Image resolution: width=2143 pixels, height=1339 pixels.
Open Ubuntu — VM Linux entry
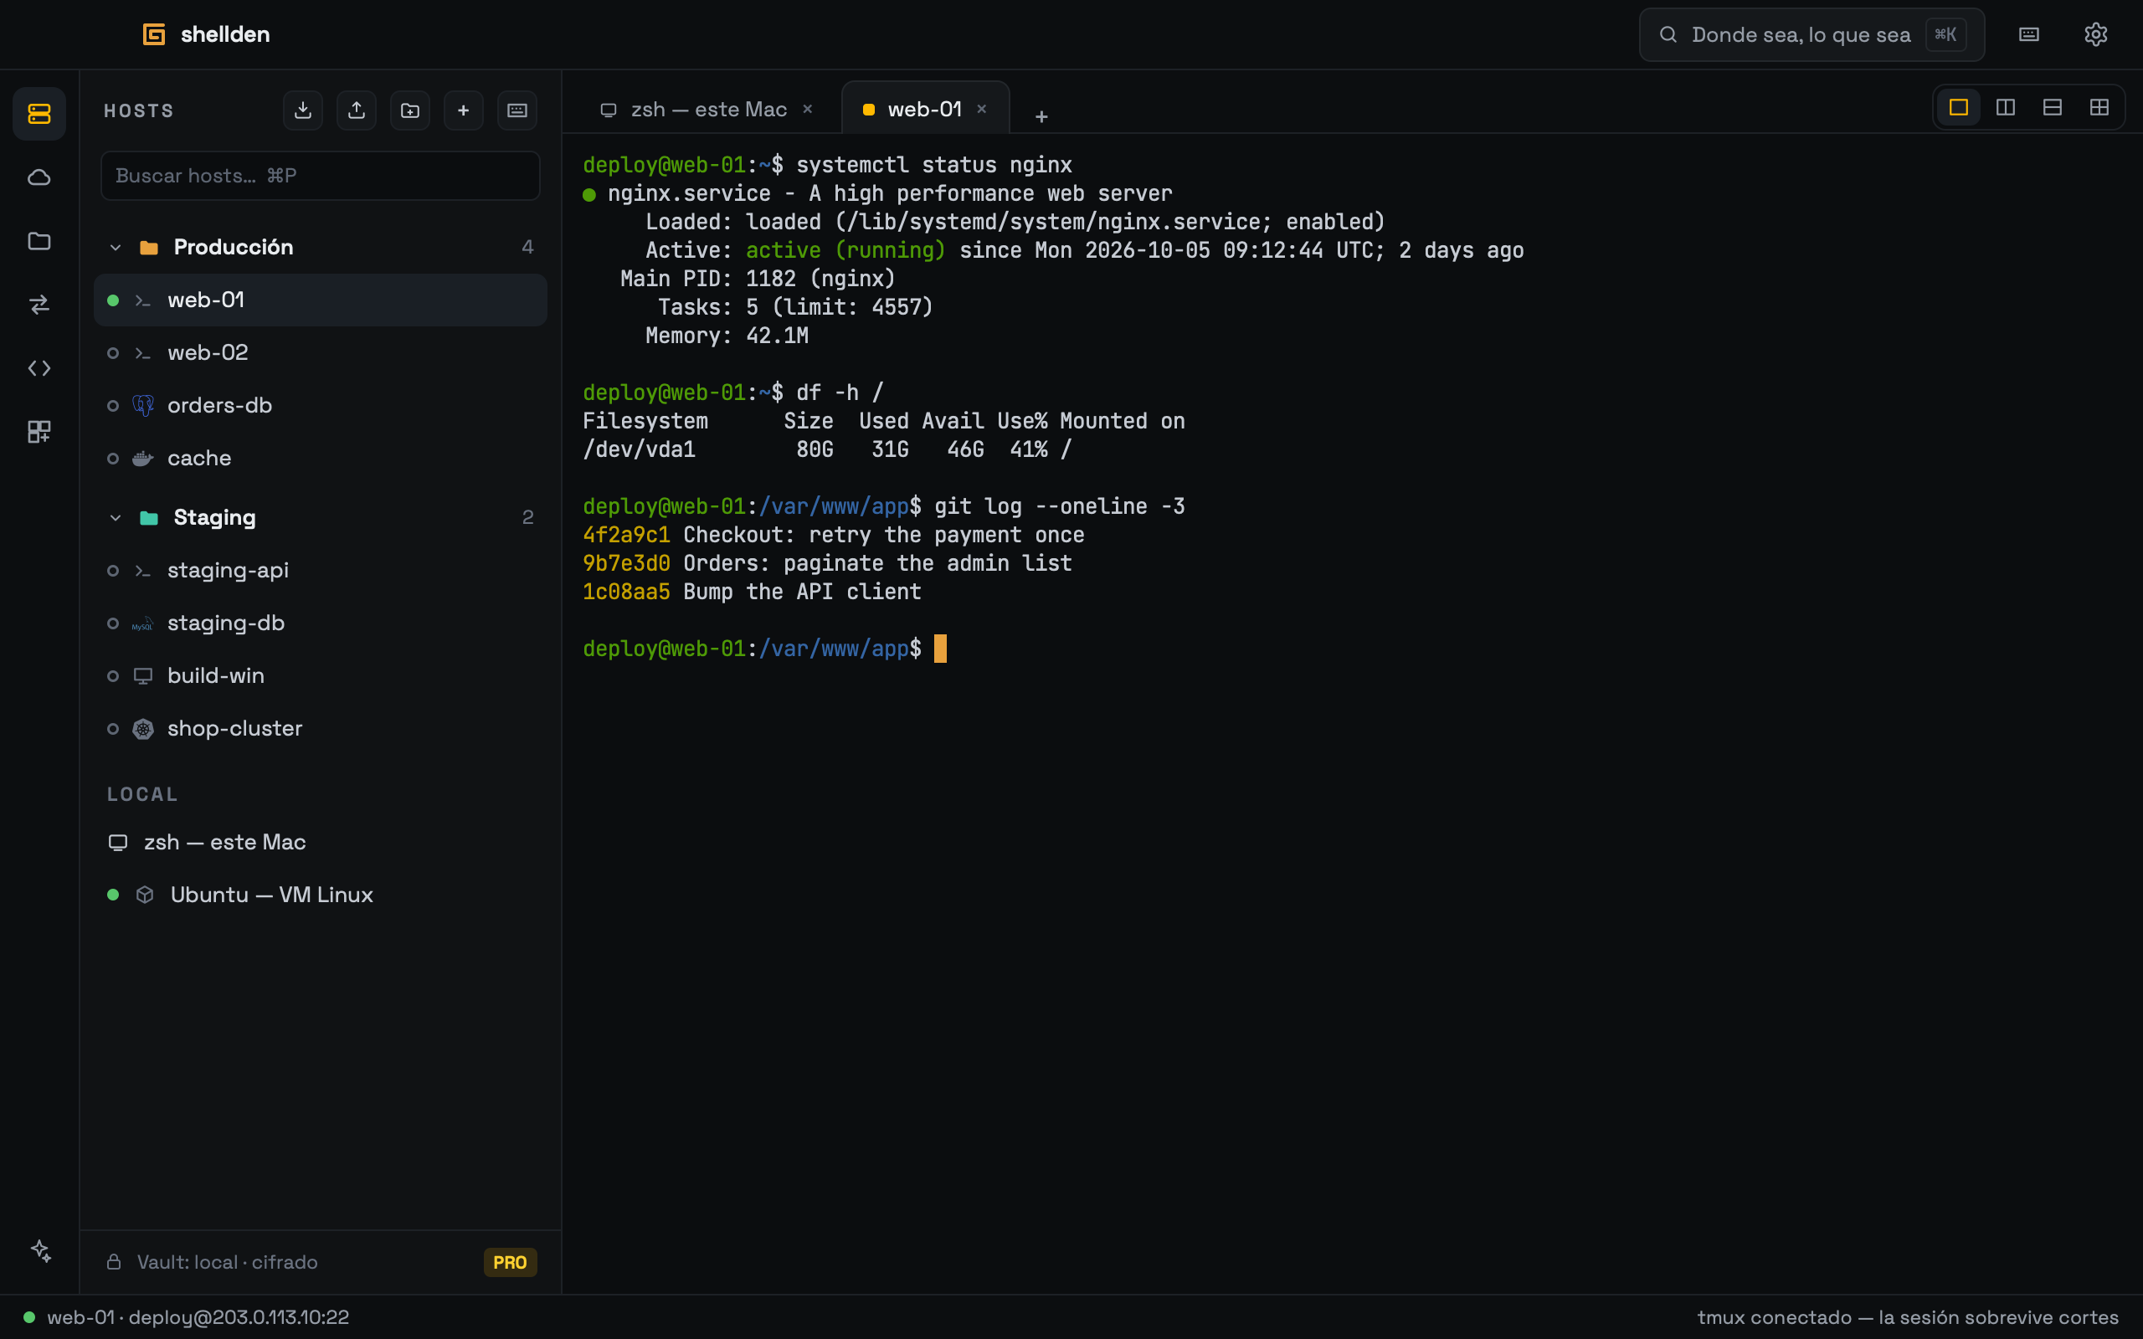click(320, 895)
